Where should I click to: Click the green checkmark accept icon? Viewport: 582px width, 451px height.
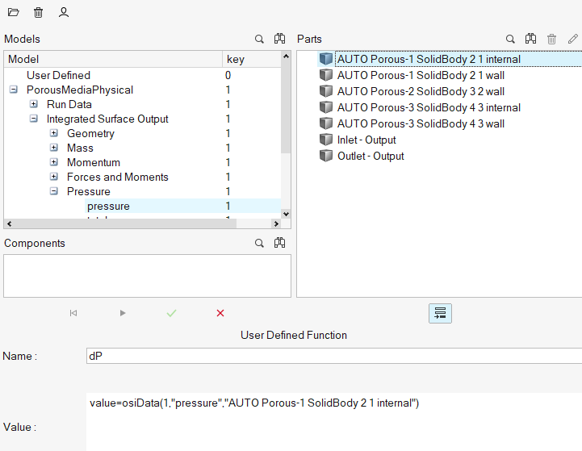(x=171, y=313)
